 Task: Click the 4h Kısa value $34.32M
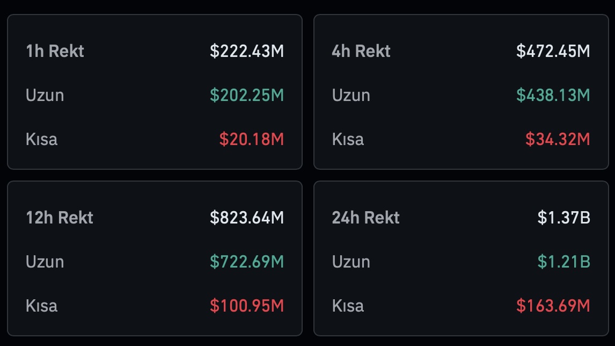coord(558,139)
